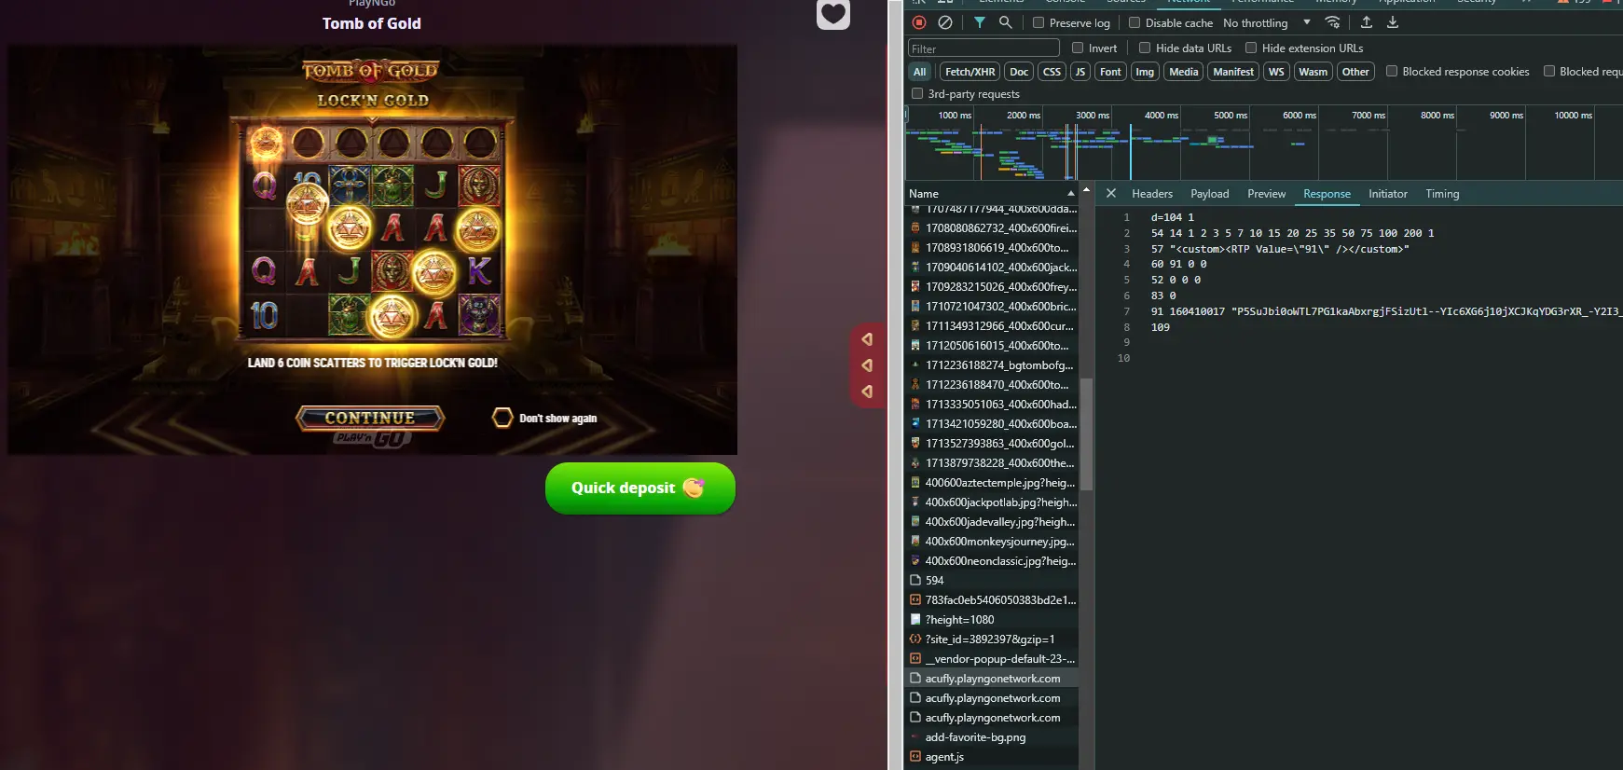The width and height of the screenshot is (1623, 770).
Task: Select the _vendor-popup-default-23 request
Action: tap(992, 658)
